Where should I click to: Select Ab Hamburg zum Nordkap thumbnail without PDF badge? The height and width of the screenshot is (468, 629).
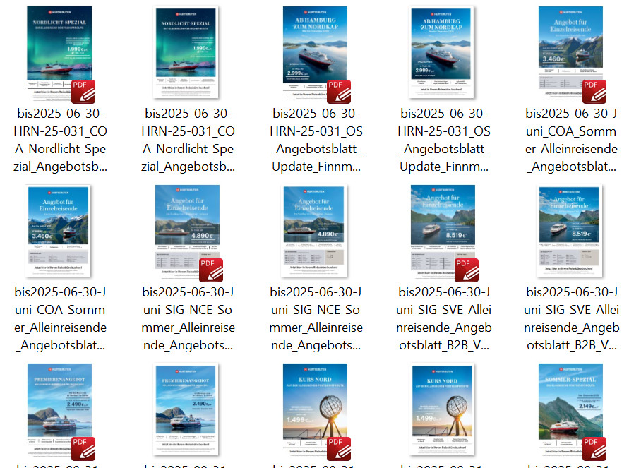pos(443,52)
